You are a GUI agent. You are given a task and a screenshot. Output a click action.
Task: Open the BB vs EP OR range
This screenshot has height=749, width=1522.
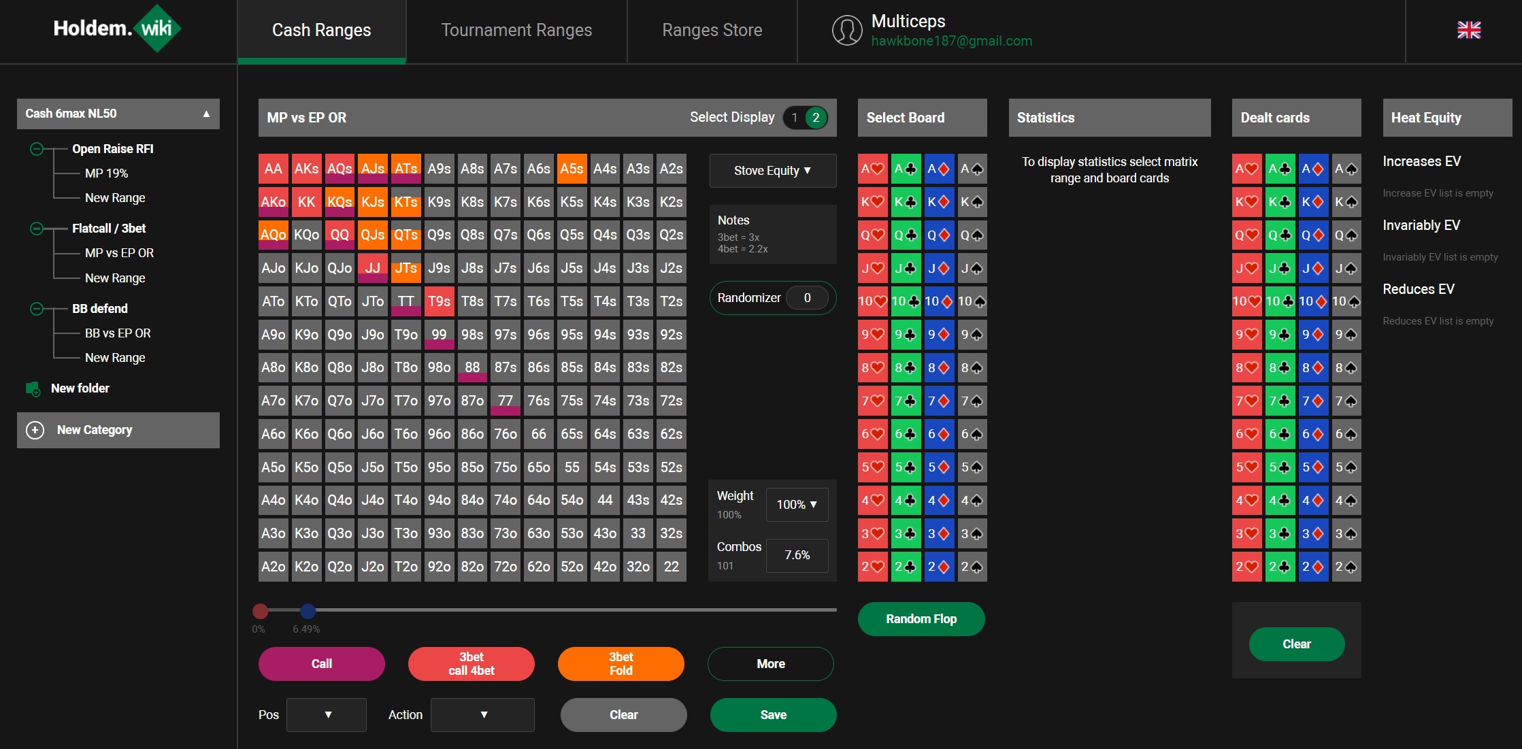(118, 333)
